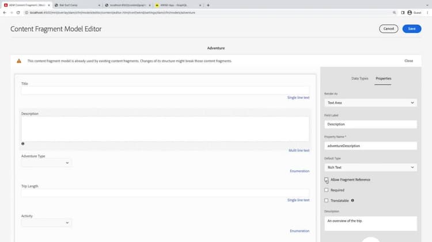
Task: Close the WKND App GraphQL tab
Action: pyautogui.click(x=200, y=5)
